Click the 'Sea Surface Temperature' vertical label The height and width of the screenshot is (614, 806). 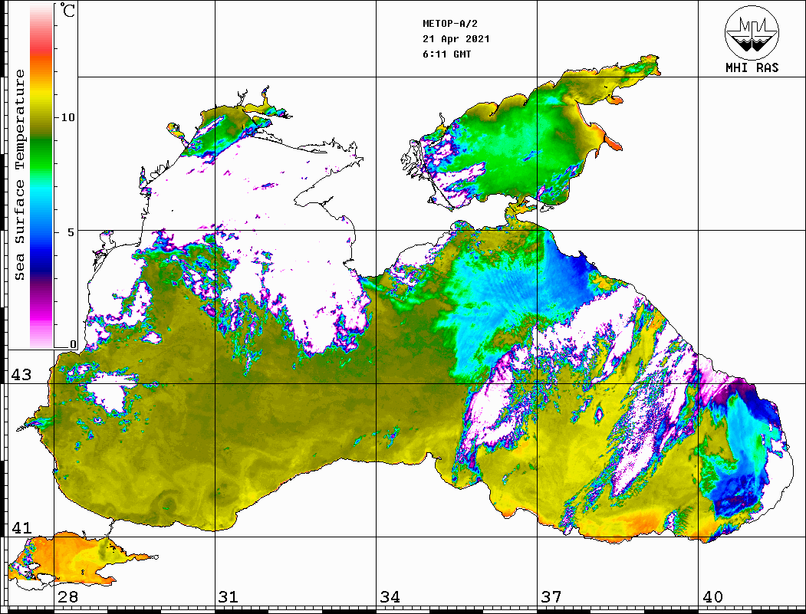[19, 176]
